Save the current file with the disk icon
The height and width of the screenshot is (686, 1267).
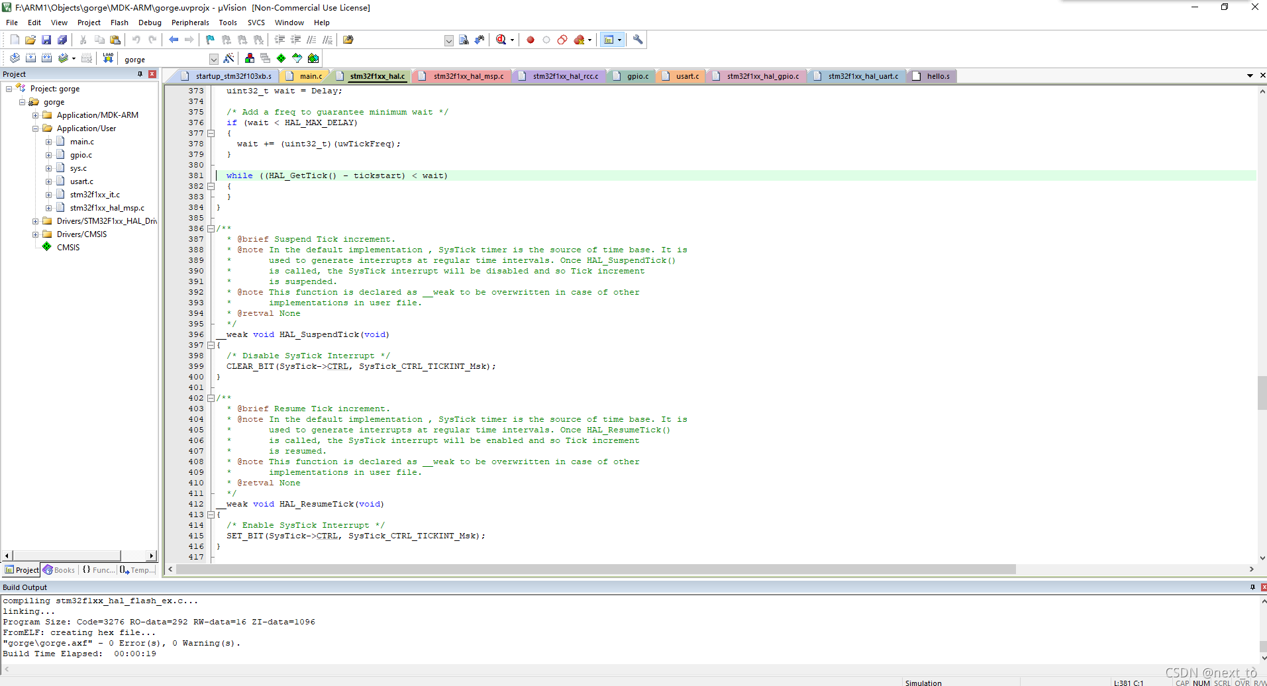click(x=46, y=40)
